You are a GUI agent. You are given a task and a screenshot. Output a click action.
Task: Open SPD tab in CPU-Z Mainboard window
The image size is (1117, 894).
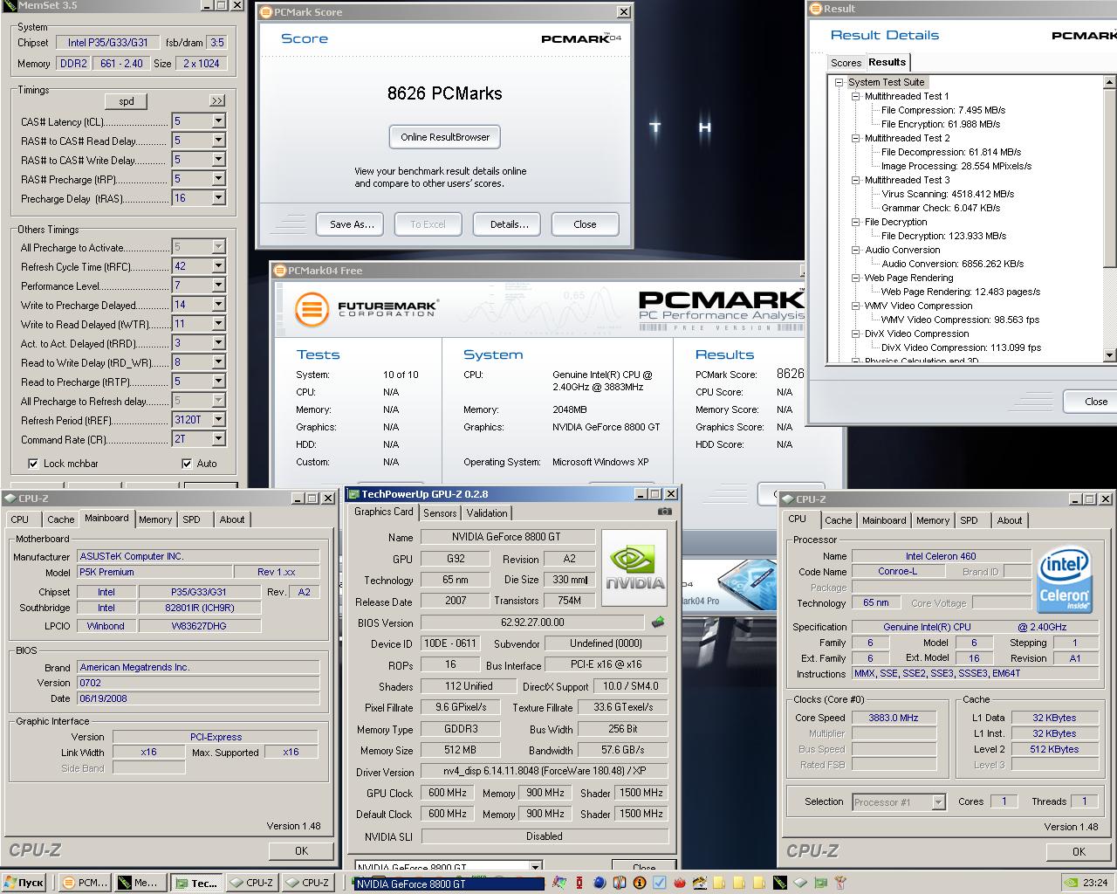pyautogui.click(x=191, y=519)
